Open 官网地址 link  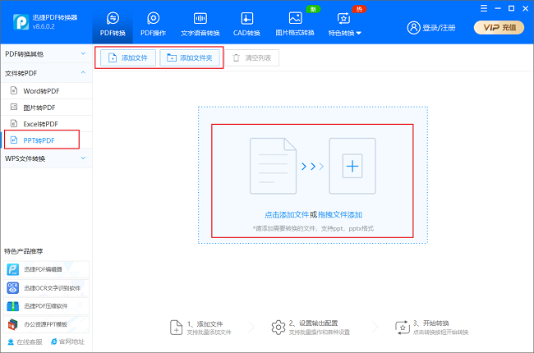tap(67, 342)
